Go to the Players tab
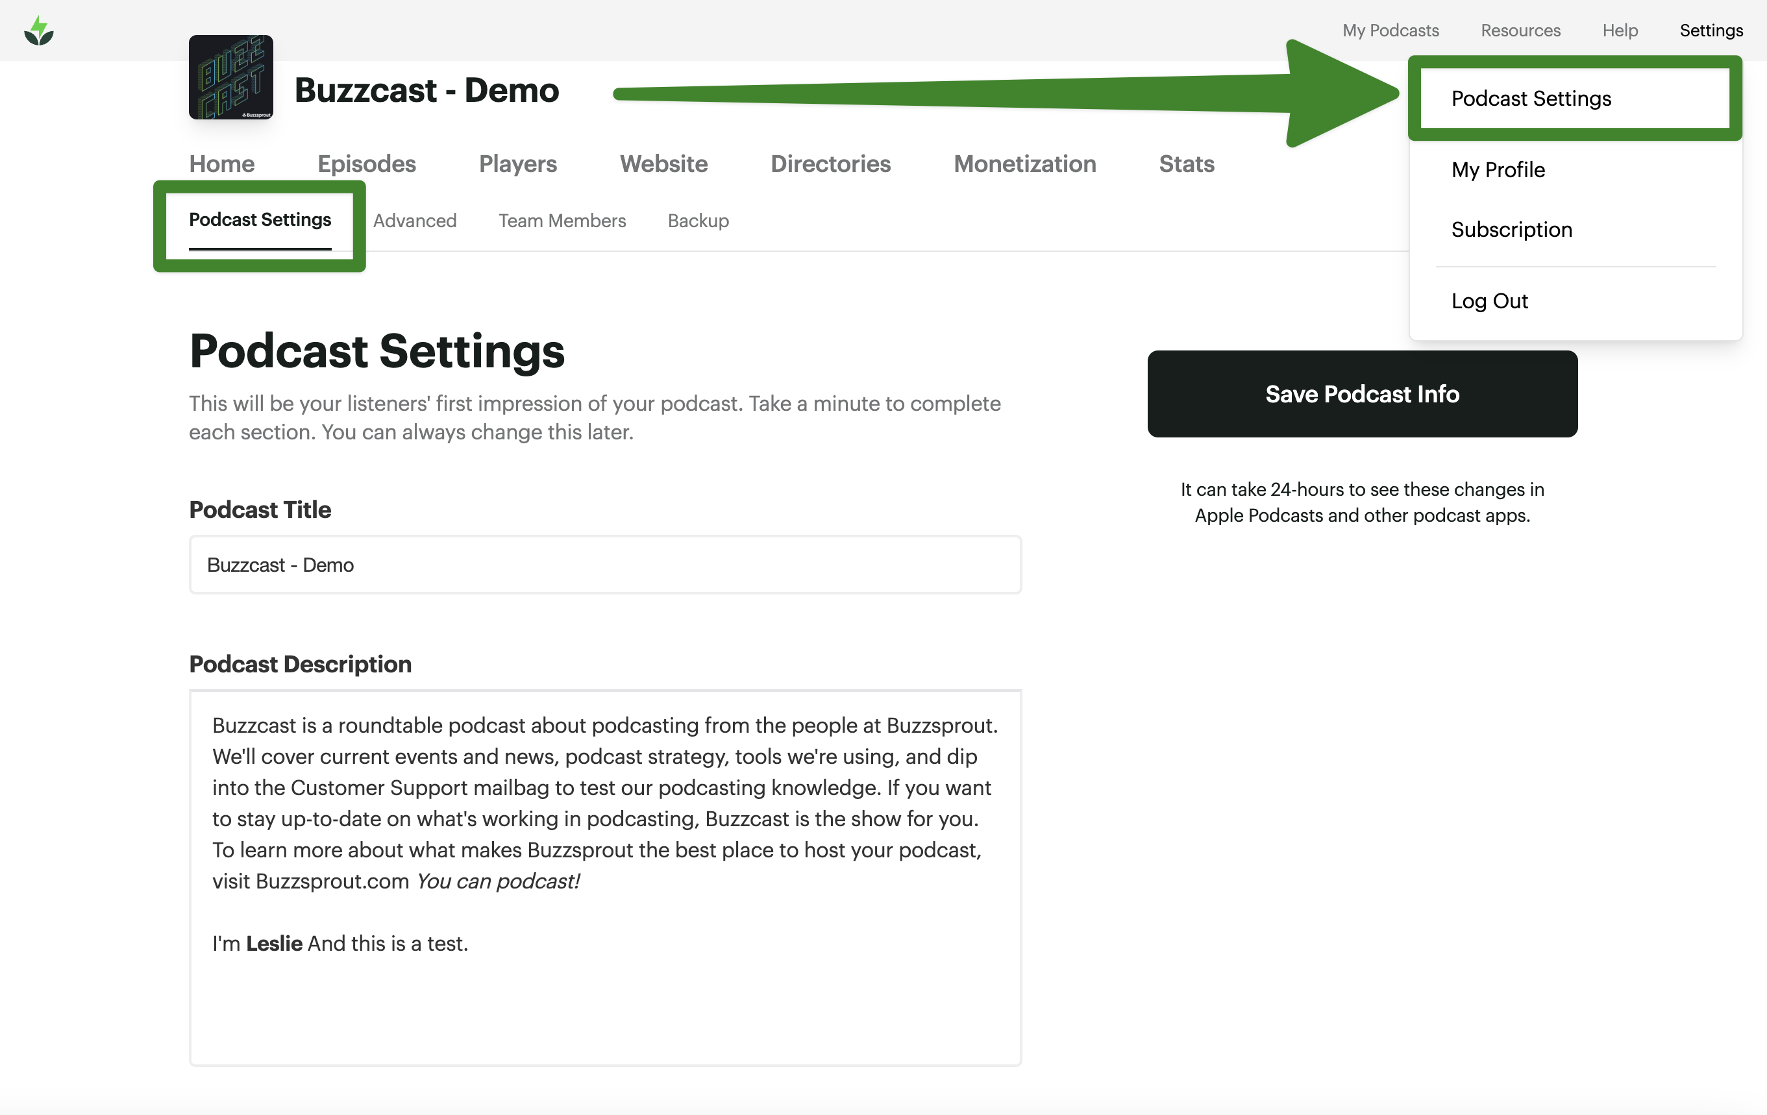The height and width of the screenshot is (1115, 1767). (517, 164)
